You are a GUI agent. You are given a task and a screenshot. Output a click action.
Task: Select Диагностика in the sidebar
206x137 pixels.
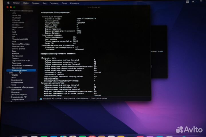18,46
